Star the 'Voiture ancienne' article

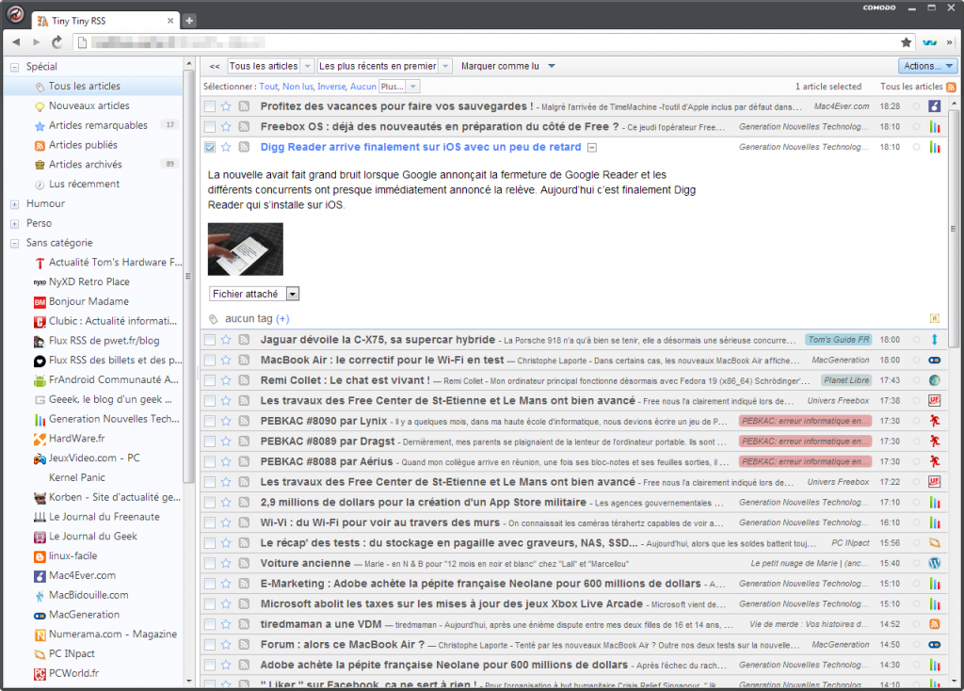click(226, 563)
